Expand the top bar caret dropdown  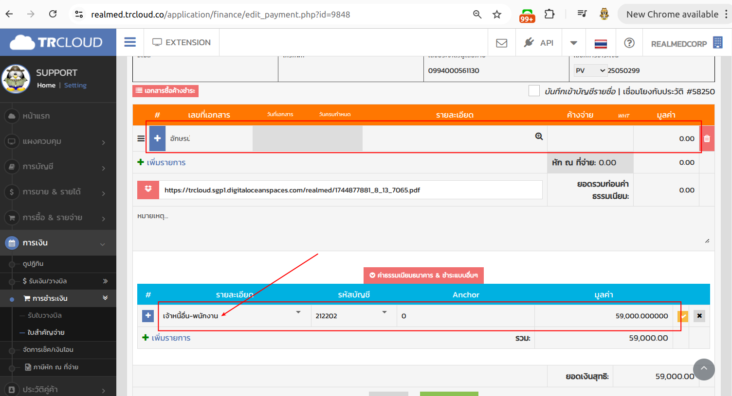(x=574, y=43)
